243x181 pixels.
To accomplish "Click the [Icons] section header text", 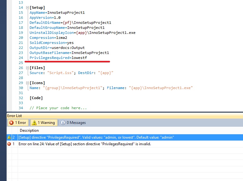I will pos(38,83).
